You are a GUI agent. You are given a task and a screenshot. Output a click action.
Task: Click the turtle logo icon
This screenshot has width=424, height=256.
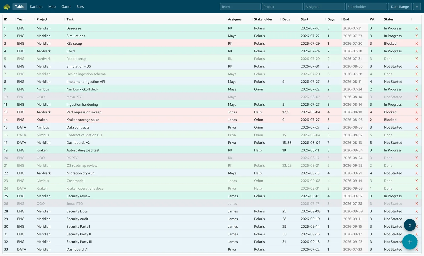point(7,7)
